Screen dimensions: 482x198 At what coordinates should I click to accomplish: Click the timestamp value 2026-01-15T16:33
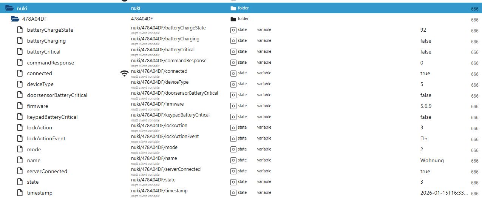coord(444,193)
